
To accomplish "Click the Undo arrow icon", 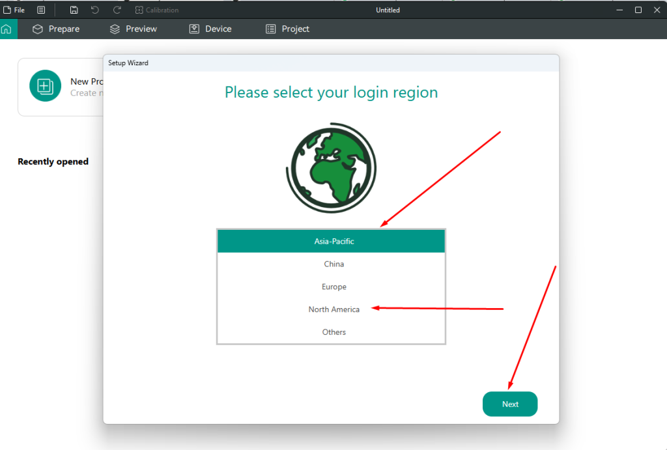I will coord(95,10).
